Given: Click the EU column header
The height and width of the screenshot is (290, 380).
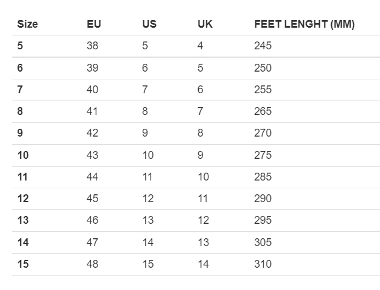Looking at the screenshot, I should click(x=93, y=25).
